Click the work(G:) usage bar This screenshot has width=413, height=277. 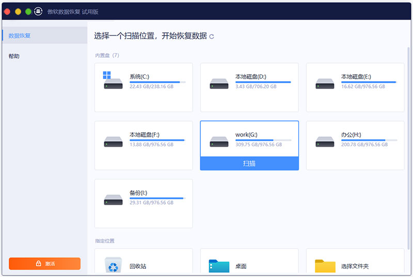(x=263, y=140)
